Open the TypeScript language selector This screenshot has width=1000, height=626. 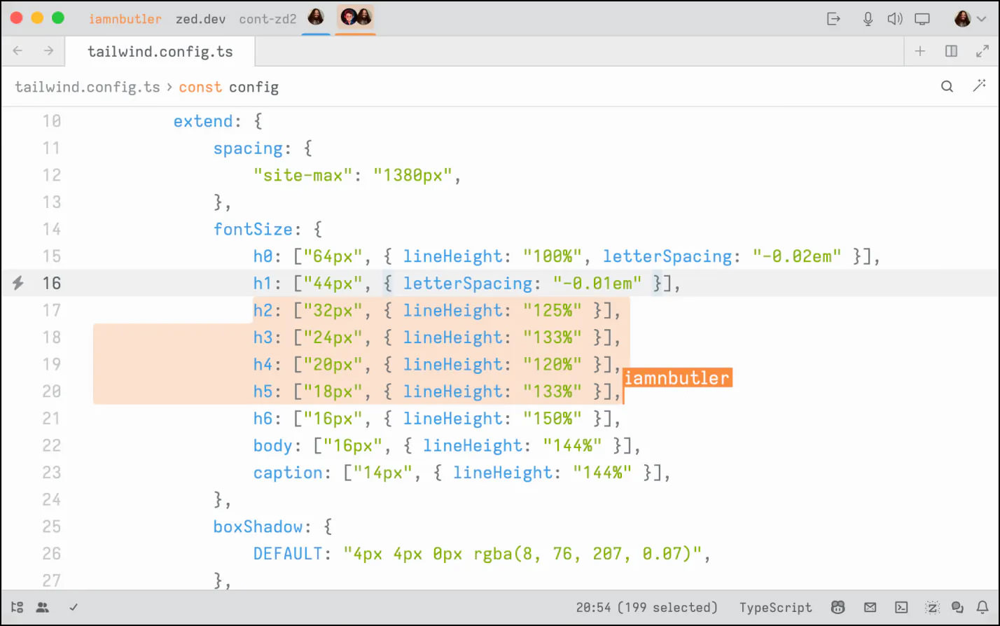coord(776,607)
